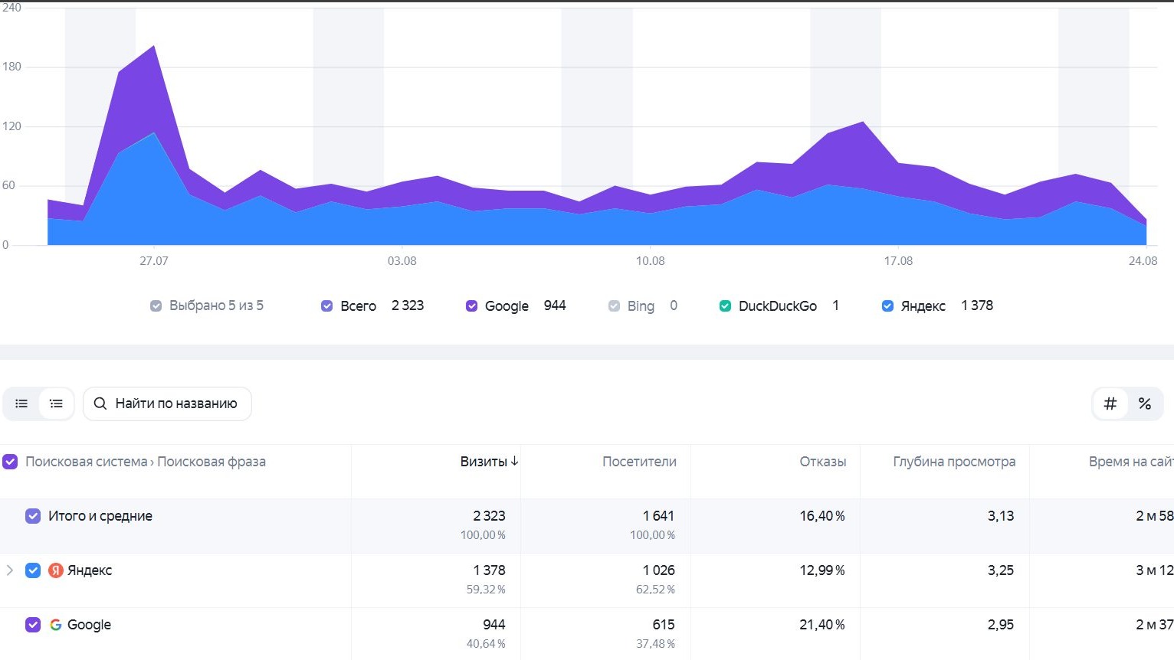Screen dimensions: 1174x660
Task: Click the Яндекс visits value 1 378 in table
Action: [x=489, y=570]
